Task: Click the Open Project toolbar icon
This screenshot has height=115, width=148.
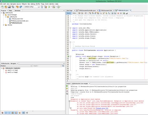Action: (x=9, y=7)
